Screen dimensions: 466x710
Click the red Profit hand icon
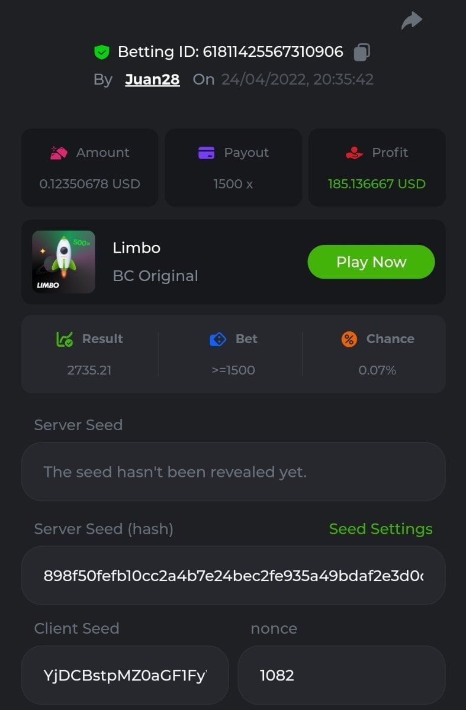tap(354, 153)
